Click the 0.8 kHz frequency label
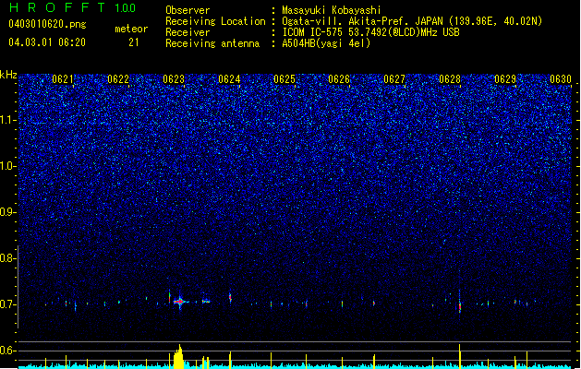 pyautogui.click(x=7, y=258)
